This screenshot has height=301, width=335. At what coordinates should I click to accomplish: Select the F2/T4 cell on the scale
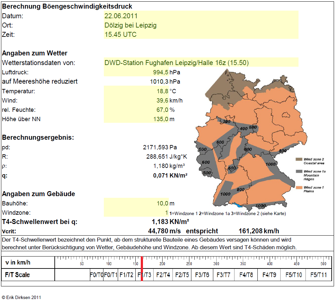(x=163, y=275)
